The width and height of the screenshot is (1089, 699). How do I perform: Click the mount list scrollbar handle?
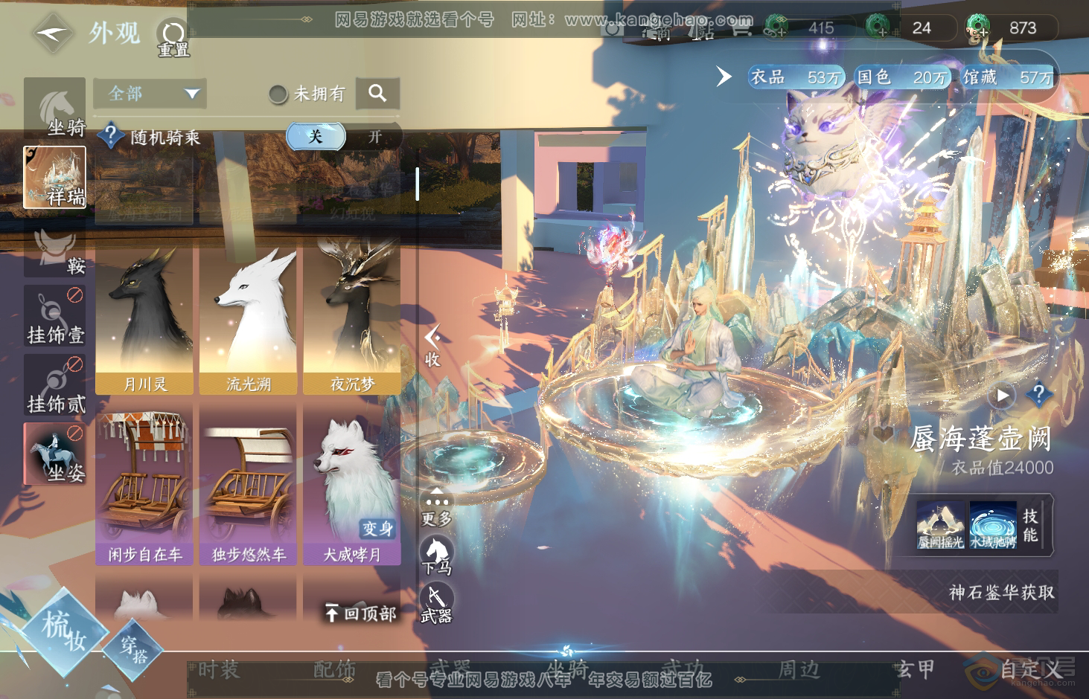(x=417, y=184)
